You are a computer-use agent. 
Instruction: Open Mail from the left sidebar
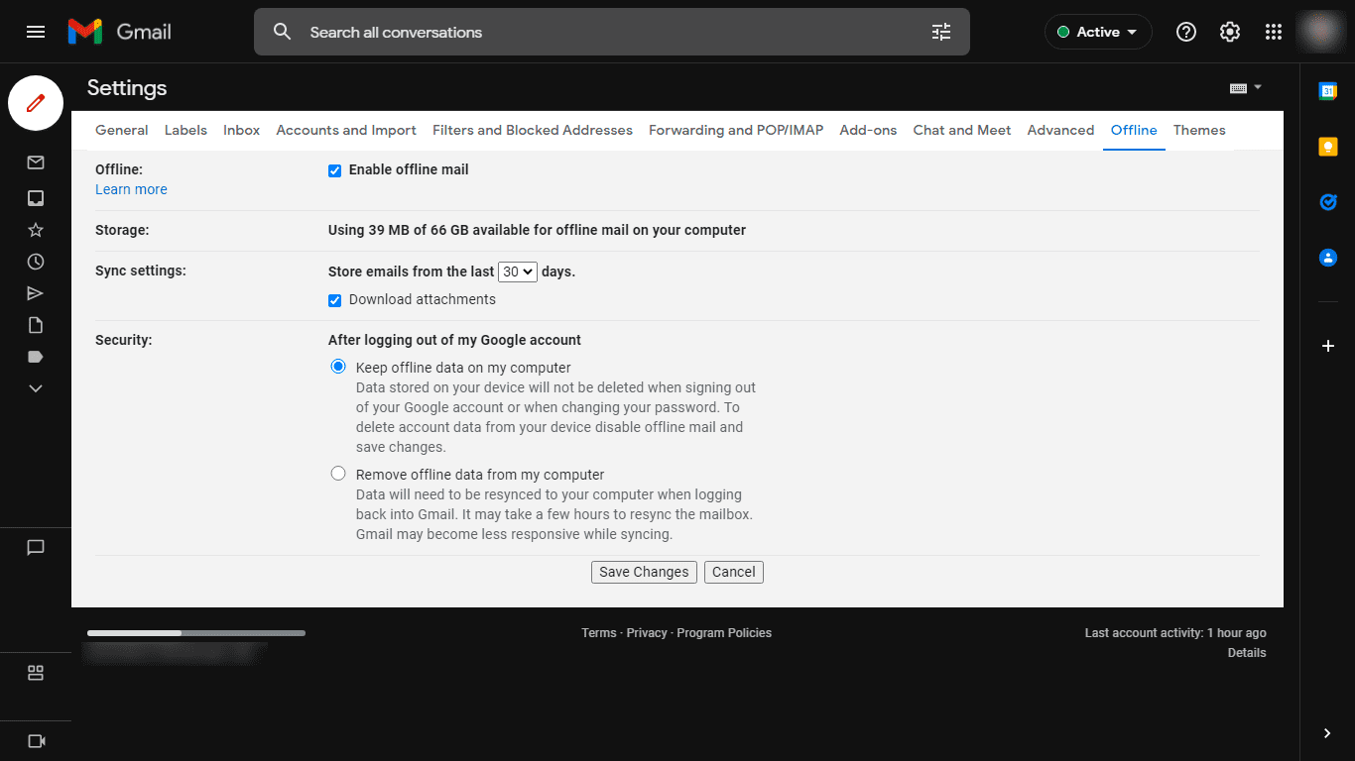point(36,163)
